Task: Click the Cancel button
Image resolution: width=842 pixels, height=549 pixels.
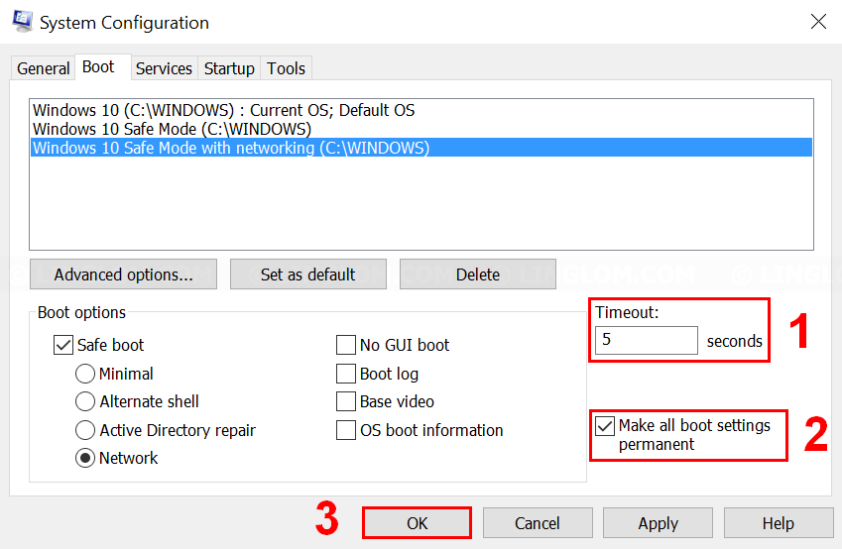Action: pos(538,522)
